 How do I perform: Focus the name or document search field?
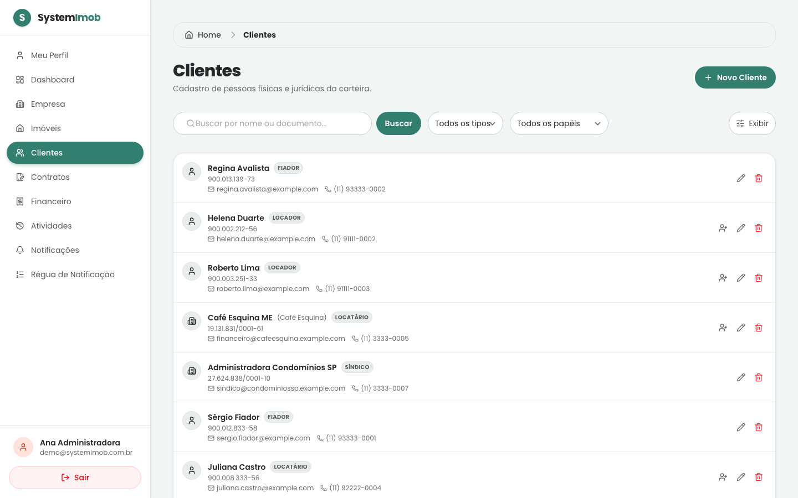pos(272,123)
